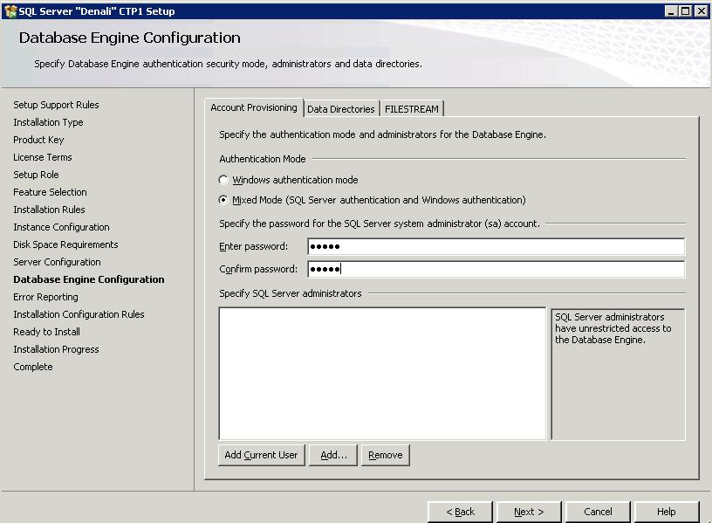Close the setup window via X

coord(701,10)
